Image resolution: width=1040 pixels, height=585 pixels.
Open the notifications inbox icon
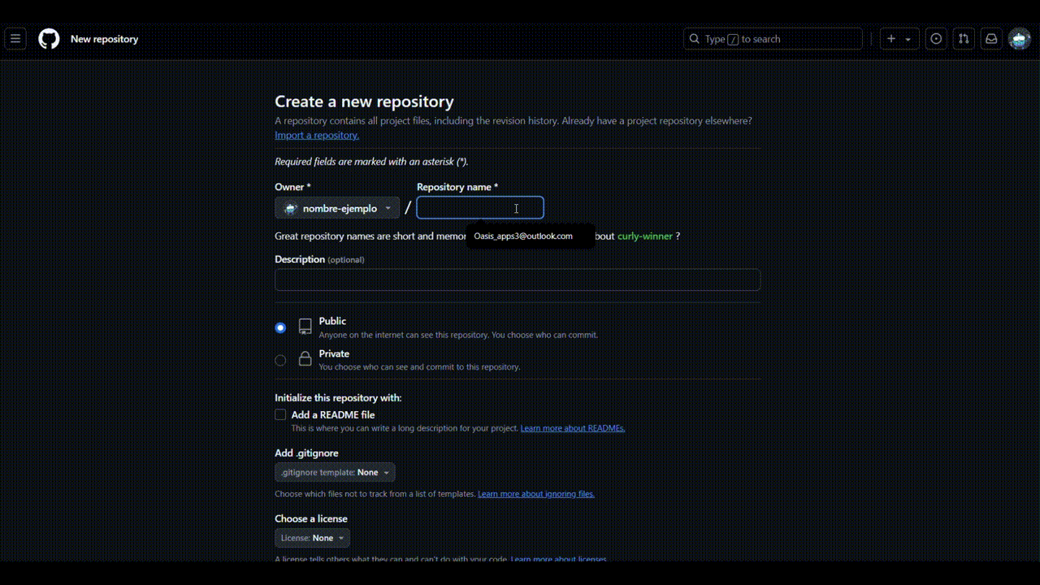[x=991, y=38]
